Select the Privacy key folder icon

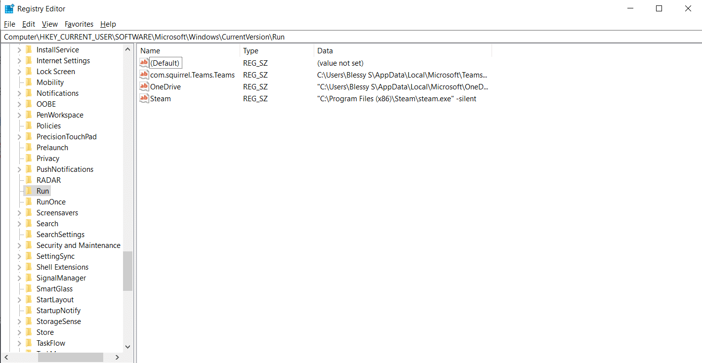click(x=29, y=159)
